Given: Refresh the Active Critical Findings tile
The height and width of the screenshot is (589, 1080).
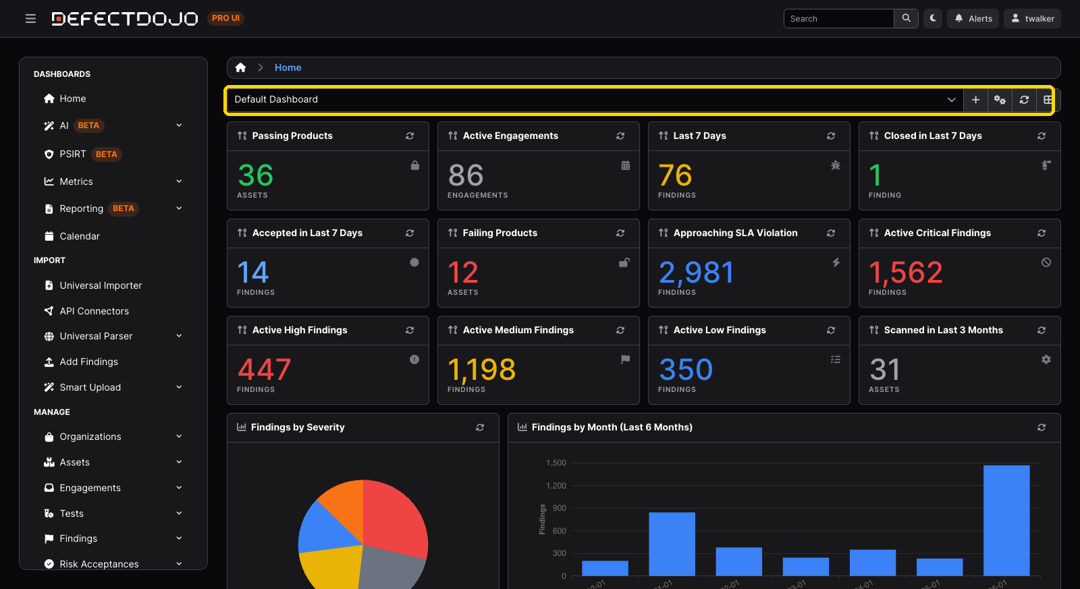Looking at the screenshot, I should click(x=1042, y=233).
